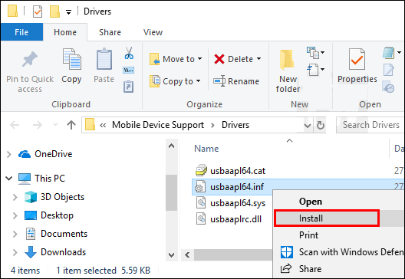
Task: Open the address bar history dropdown
Action: click(x=307, y=126)
